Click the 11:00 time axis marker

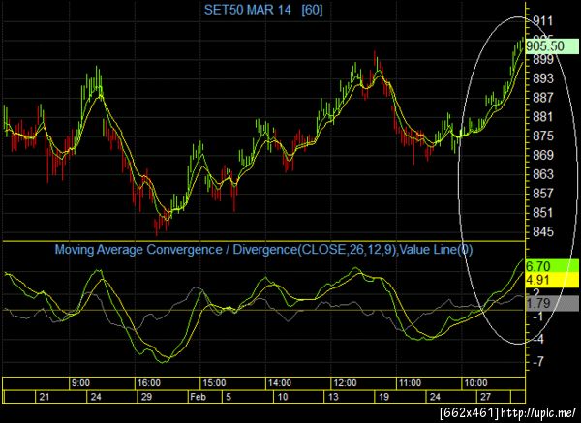(x=411, y=383)
